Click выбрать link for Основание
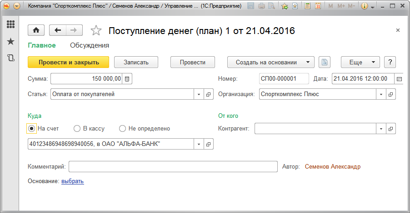 pyautogui.click(x=72, y=181)
